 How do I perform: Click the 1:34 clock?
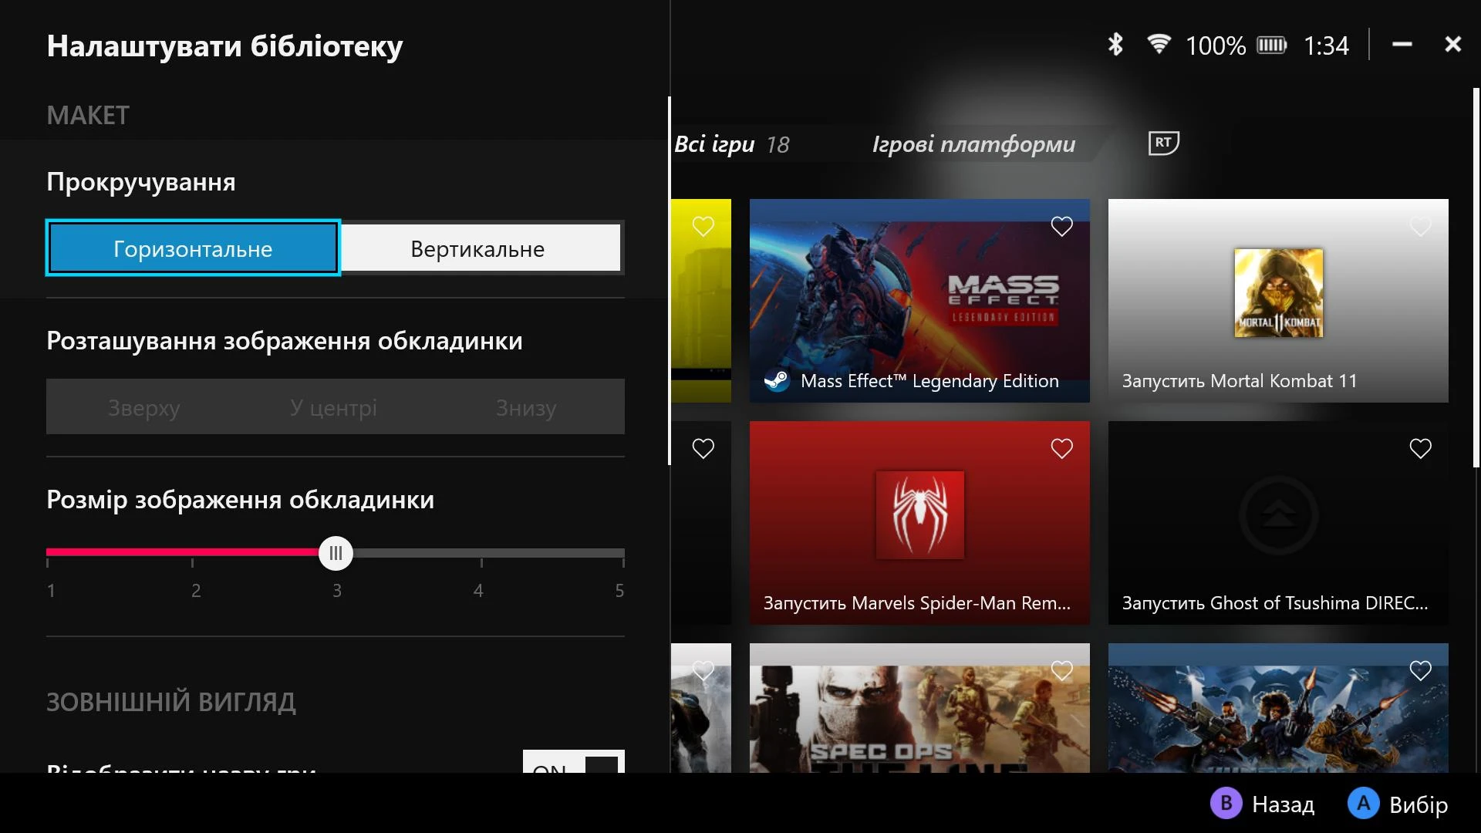1326,46
